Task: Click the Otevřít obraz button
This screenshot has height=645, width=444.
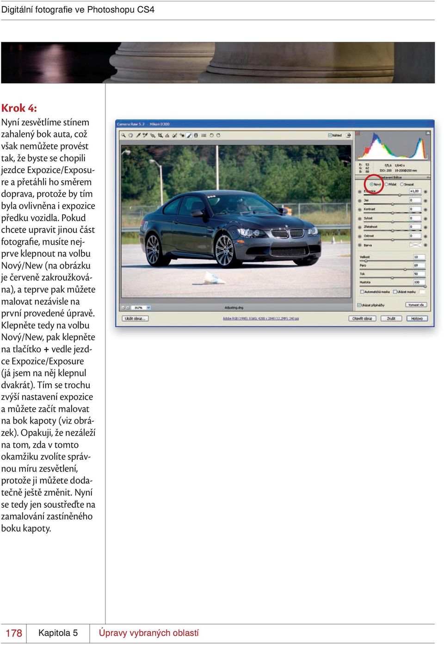Action: tap(362, 319)
